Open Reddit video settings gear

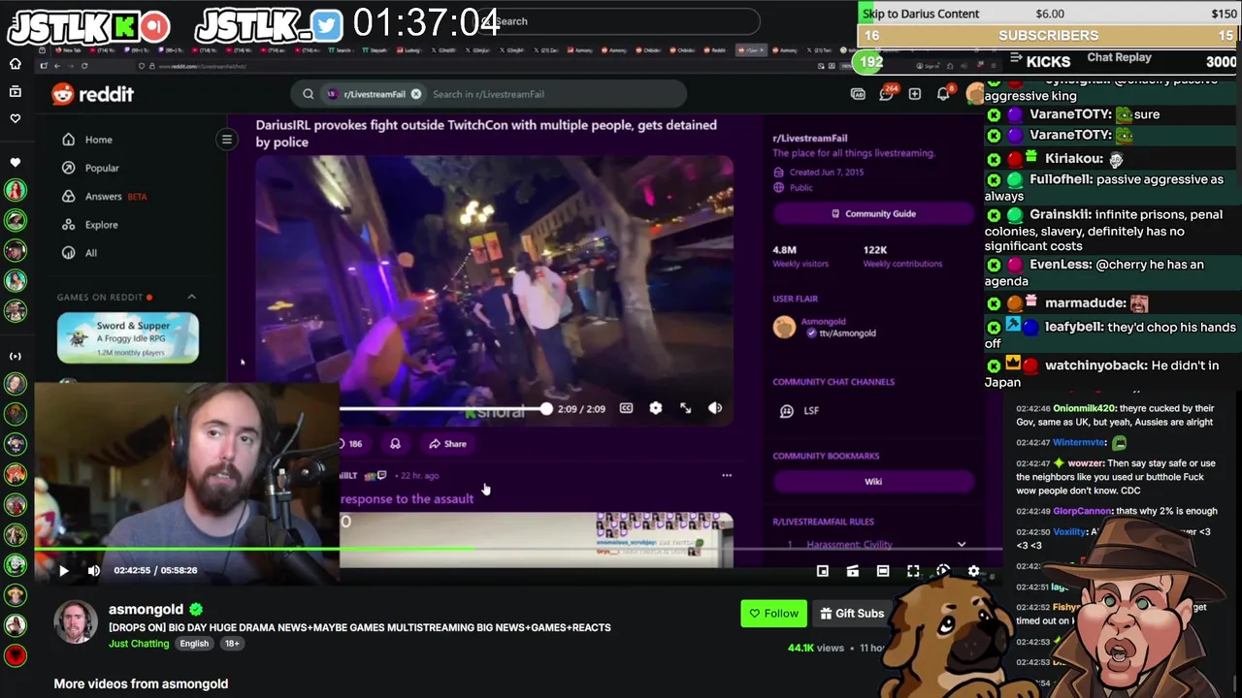pos(656,408)
